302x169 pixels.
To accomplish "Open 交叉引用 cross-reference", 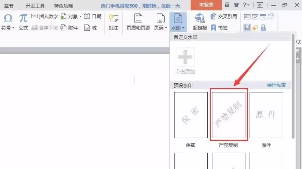I will pos(224,17).
